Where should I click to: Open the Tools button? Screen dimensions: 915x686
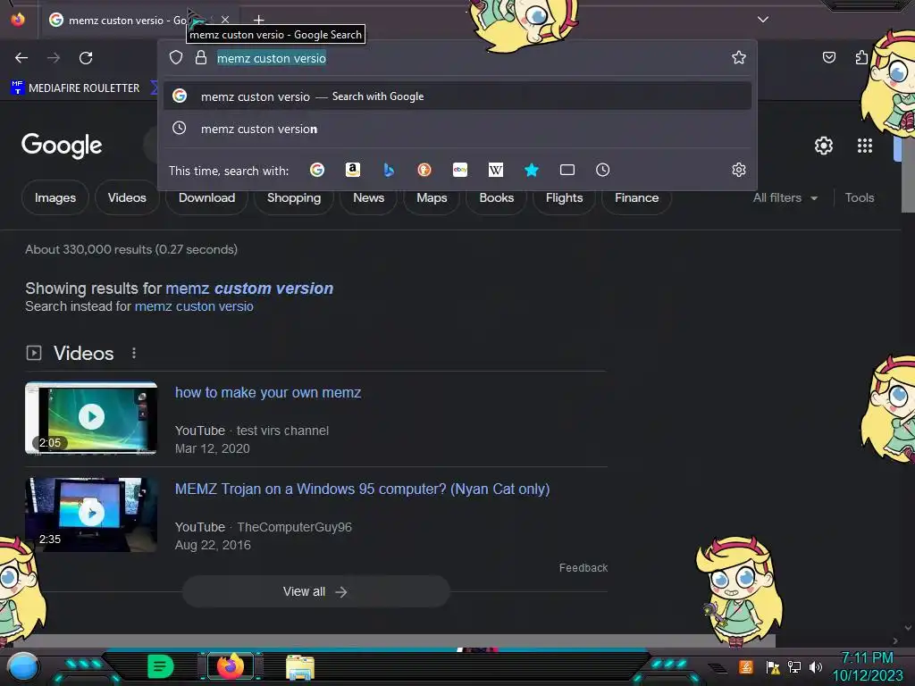[x=859, y=197]
